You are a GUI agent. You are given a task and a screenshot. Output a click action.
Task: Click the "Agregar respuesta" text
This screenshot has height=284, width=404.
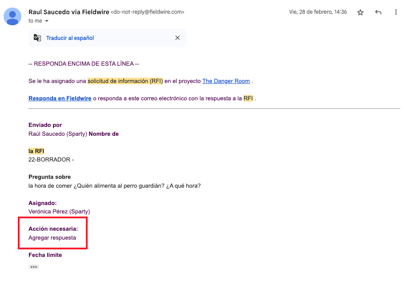point(52,237)
